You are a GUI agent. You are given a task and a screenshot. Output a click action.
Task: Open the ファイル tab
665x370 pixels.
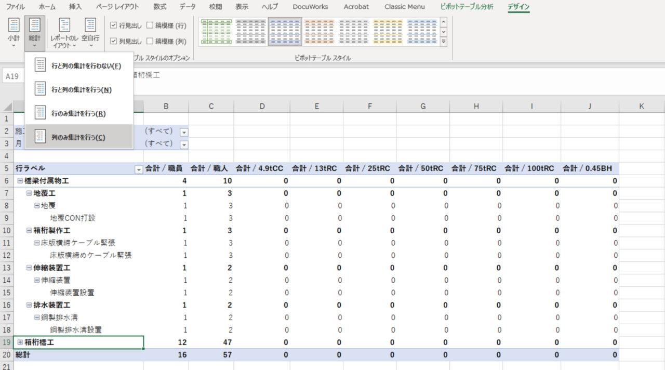point(15,7)
